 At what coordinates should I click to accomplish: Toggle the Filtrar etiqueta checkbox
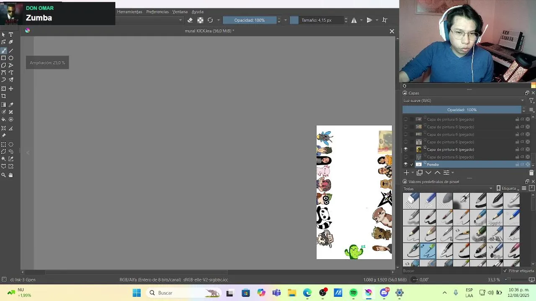[x=505, y=271]
